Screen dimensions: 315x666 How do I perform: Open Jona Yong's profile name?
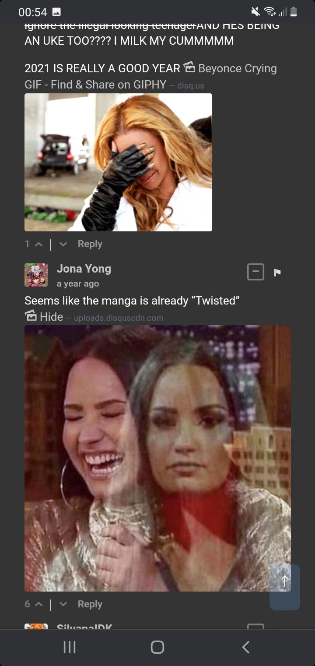(84, 269)
